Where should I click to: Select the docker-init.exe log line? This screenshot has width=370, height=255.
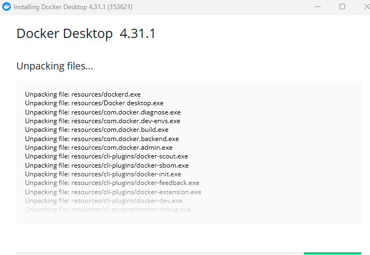click(x=103, y=174)
